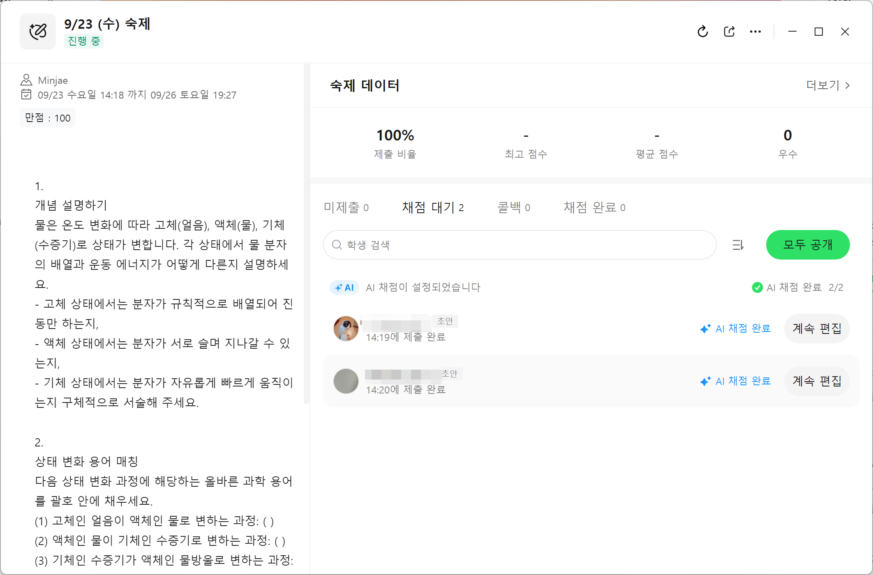Focus the 학생 검색 search field
Image resolution: width=873 pixels, height=575 pixels.
(x=520, y=245)
